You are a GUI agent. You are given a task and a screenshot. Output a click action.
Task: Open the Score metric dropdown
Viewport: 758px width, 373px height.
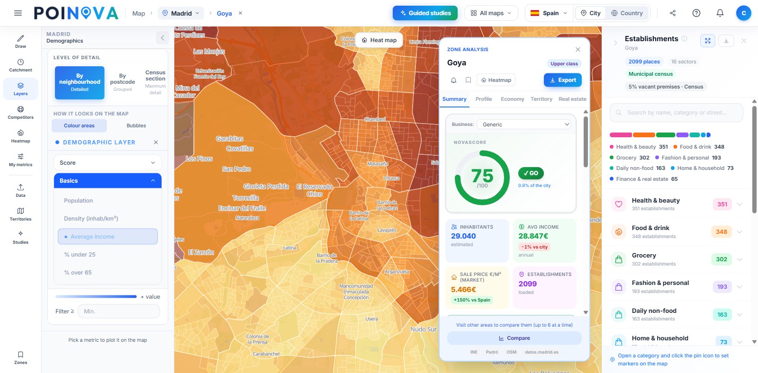(108, 163)
